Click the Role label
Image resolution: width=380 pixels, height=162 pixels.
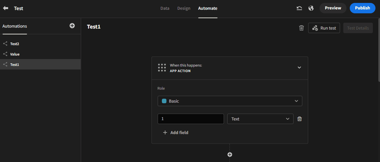(161, 88)
